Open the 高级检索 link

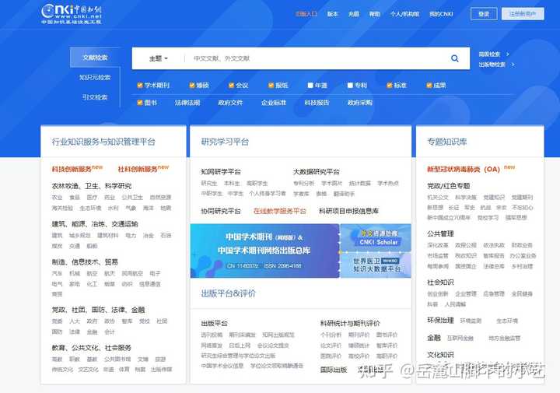click(489, 54)
